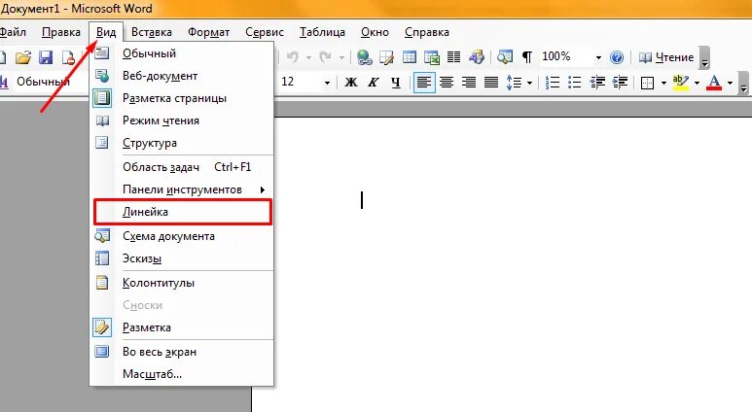Click the Undo arrow icon
This screenshot has height=412, width=752.
tap(293, 57)
